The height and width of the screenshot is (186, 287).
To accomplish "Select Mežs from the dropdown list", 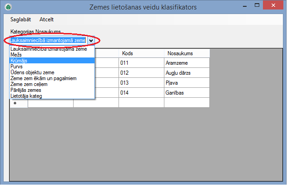I will 52,55.
